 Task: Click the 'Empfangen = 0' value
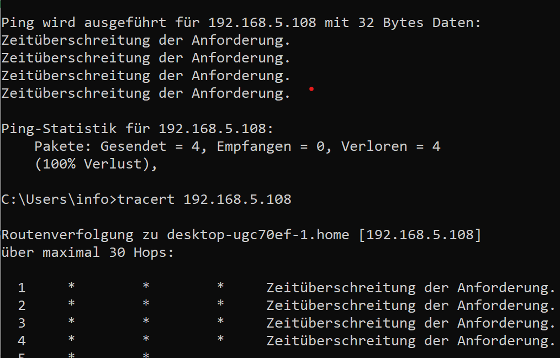274,146
